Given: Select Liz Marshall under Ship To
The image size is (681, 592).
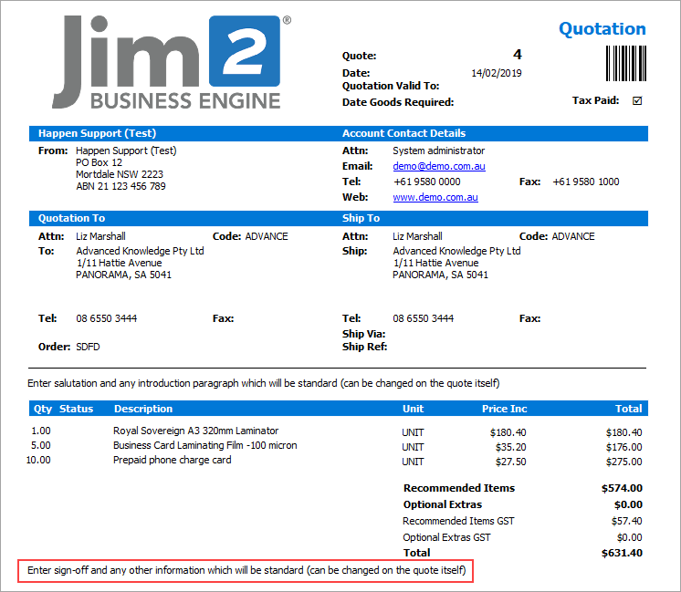Looking at the screenshot, I should click(417, 236).
